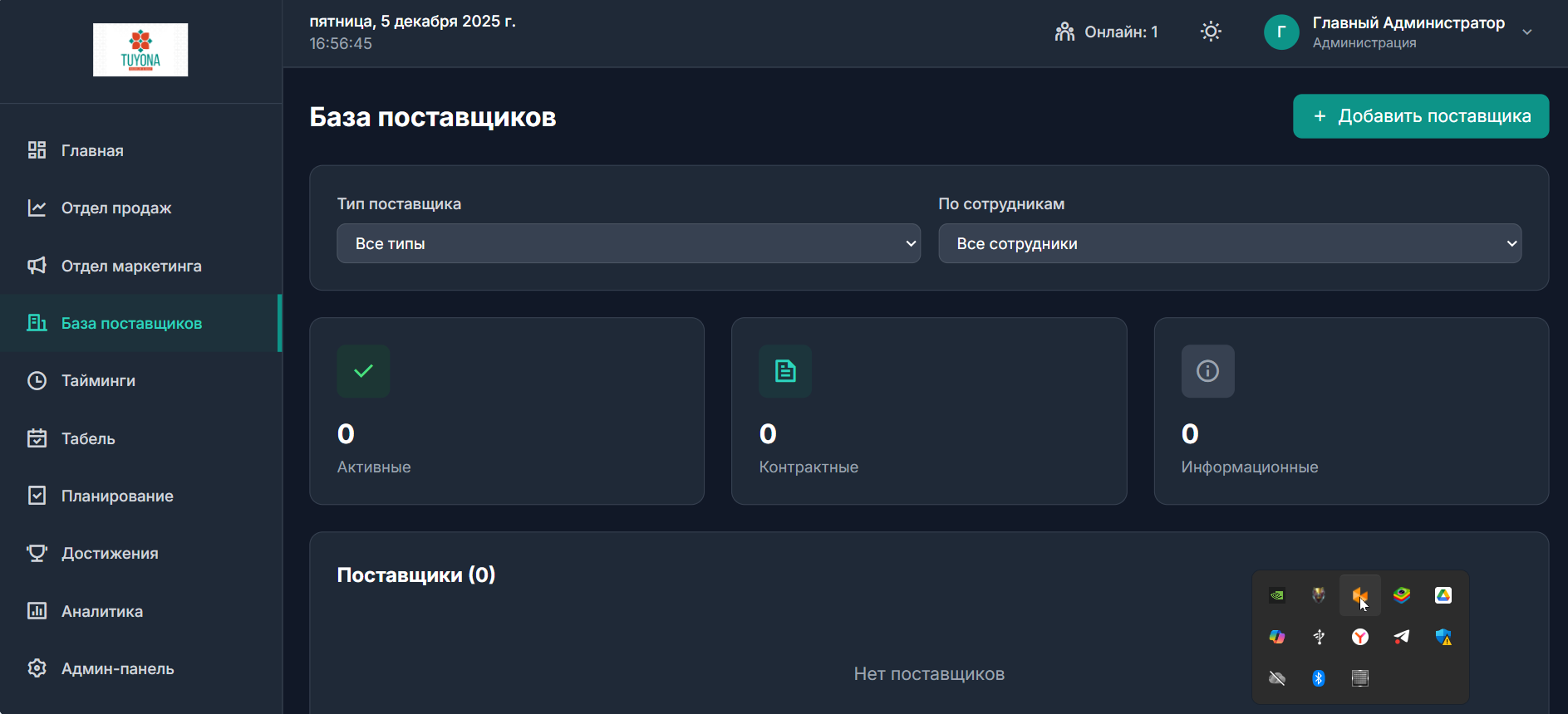1568x714 pixels.
Task: Click the info icon on Информационные card
Action: coord(1207,371)
